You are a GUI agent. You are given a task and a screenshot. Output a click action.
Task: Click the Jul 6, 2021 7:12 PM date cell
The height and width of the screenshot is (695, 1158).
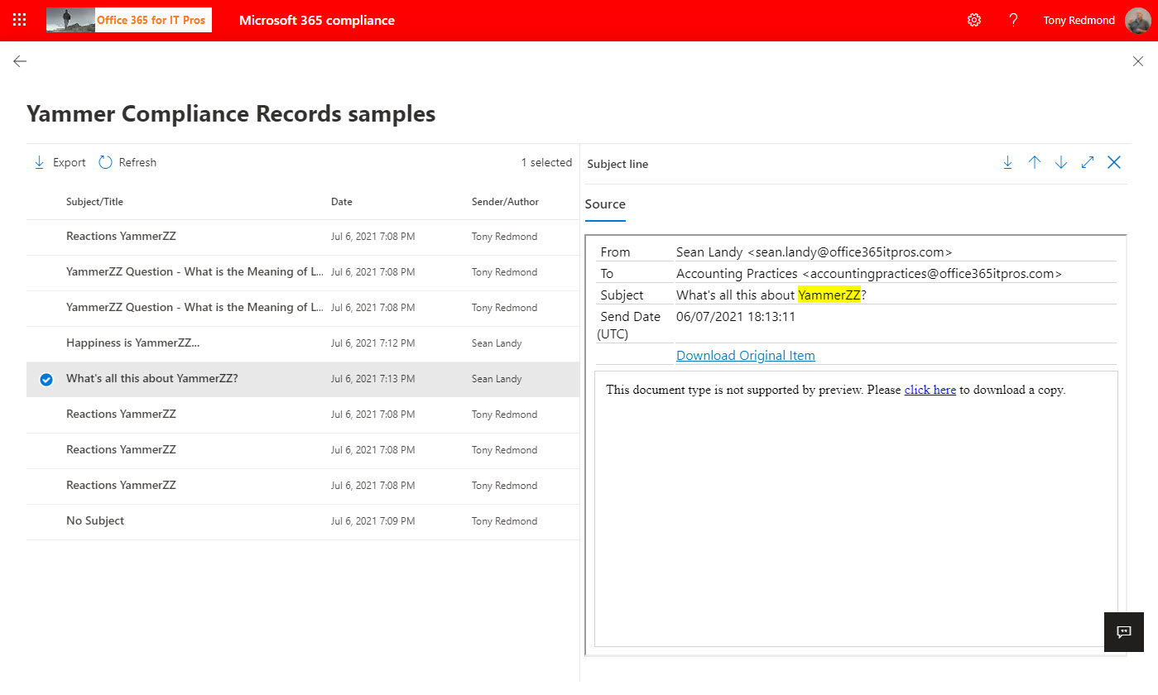pyautogui.click(x=373, y=343)
